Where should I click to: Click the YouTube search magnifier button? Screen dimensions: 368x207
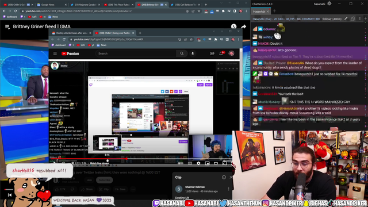point(182,53)
